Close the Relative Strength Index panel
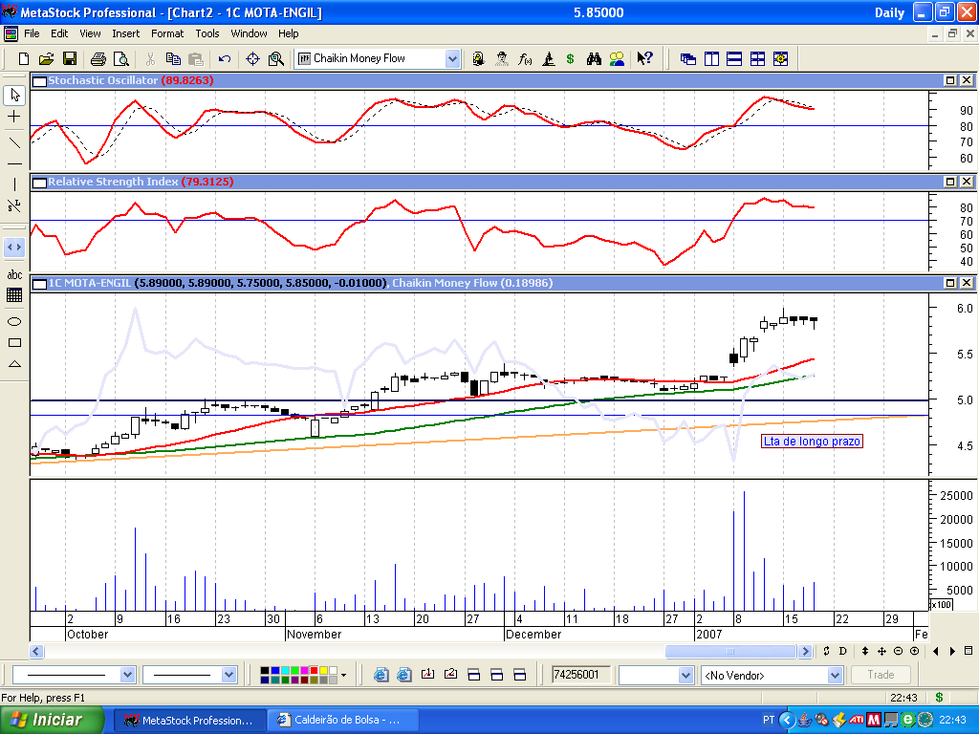This screenshot has width=979, height=734. [967, 182]
